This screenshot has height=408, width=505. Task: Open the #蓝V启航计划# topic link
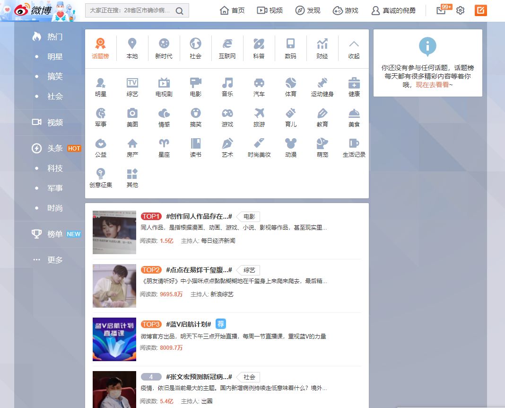(x=188, y=324)
